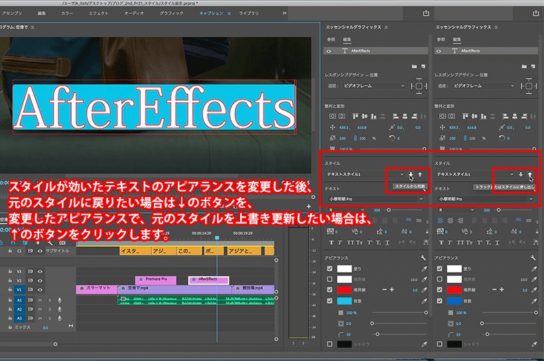This screenshot has width=544, height=361.
Task: Switch to library workspace tab
Action: coord(249,13)
